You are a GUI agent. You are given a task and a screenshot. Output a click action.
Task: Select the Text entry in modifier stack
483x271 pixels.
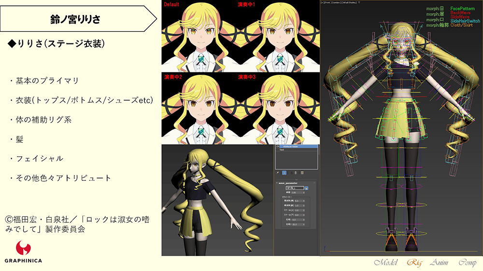282,150
